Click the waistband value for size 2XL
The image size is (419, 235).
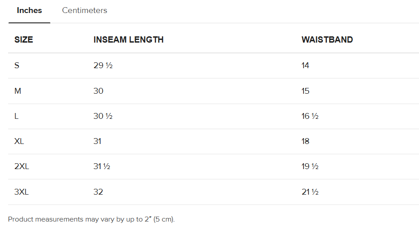coord(310,166)
